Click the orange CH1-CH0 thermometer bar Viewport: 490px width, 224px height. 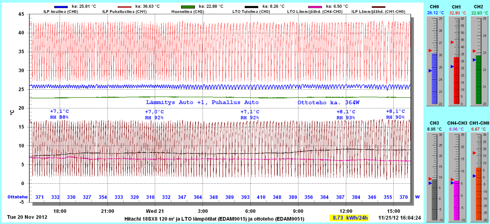tap(479, 194)
